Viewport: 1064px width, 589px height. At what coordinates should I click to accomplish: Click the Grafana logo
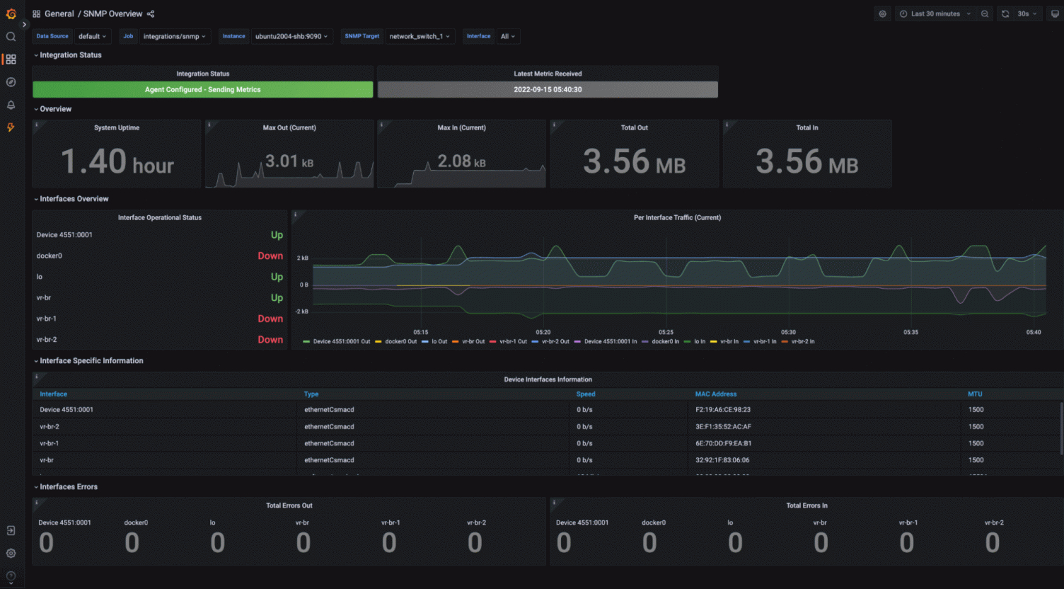click(10, 13)
